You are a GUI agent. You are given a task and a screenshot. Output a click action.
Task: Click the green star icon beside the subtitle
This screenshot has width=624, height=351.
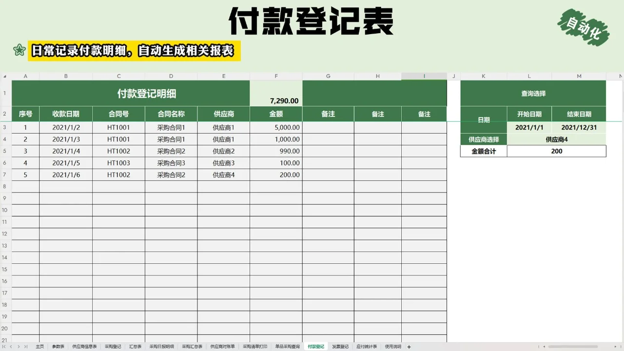point(19,50)
